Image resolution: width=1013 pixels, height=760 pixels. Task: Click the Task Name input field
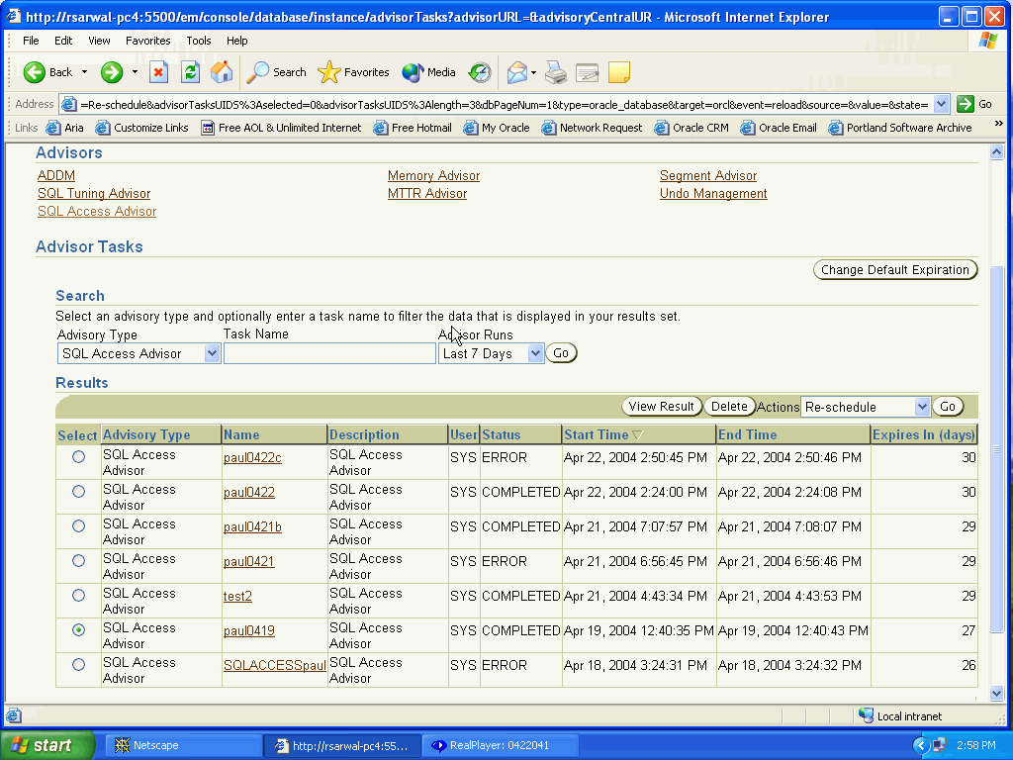[329, 353]
